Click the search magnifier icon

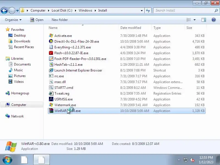click(216, 10)
